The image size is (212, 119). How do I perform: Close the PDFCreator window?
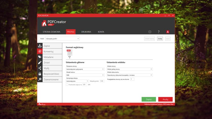click(173, 16)
